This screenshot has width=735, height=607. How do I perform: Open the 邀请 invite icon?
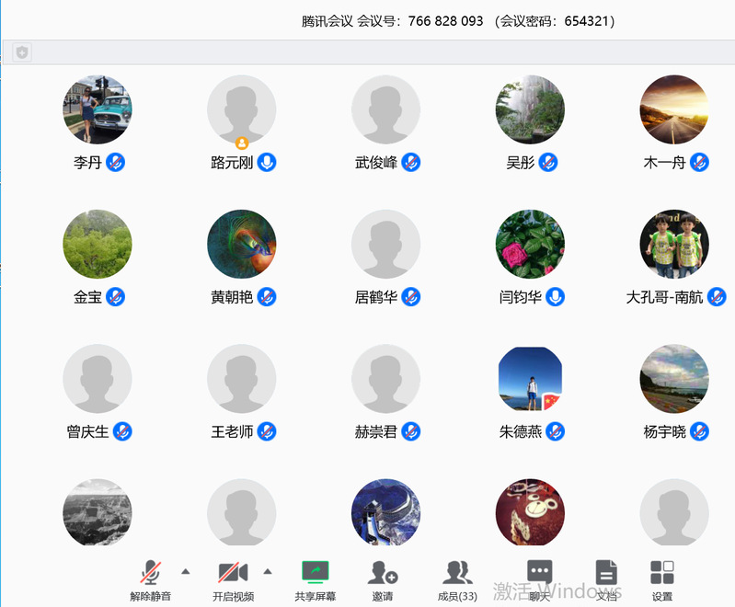click(382, 573)
